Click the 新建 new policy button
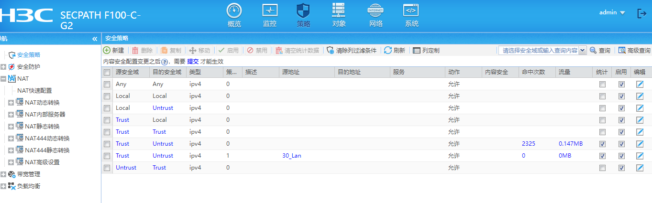 [114, 50]
